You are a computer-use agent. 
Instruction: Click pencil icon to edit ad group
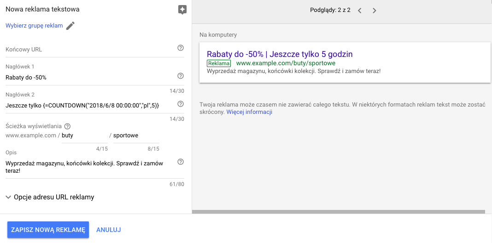[x=70, y=26]
